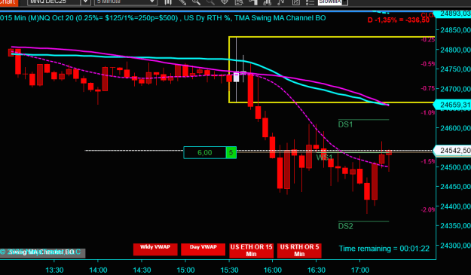Open the SlowMA dropdown arrow
471x275 pixels.
tap(345, 2)
